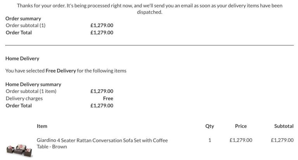The image size is (298, 160).
Task: Click the Giardino rattan sofa set thumbnail
Action: (19, 150)
